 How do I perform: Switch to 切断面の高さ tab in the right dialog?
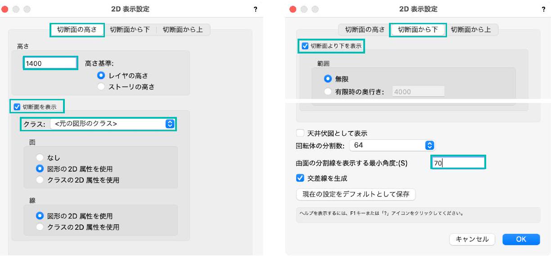[x=365, y=30]
